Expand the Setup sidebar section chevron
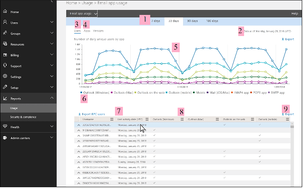 click(51, 87)
